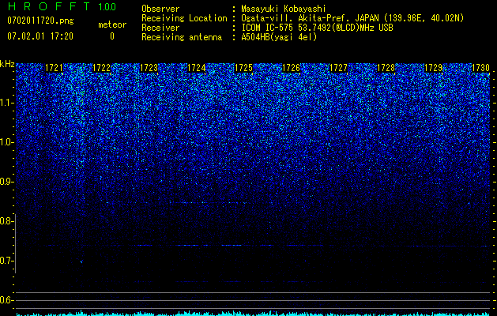Click the 1729 time marker
Screen dimensions: 497x316
(x=433, y=68)
